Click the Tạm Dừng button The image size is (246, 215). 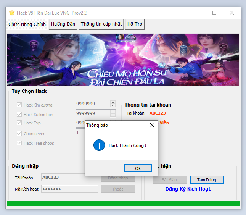coord(207,180)
